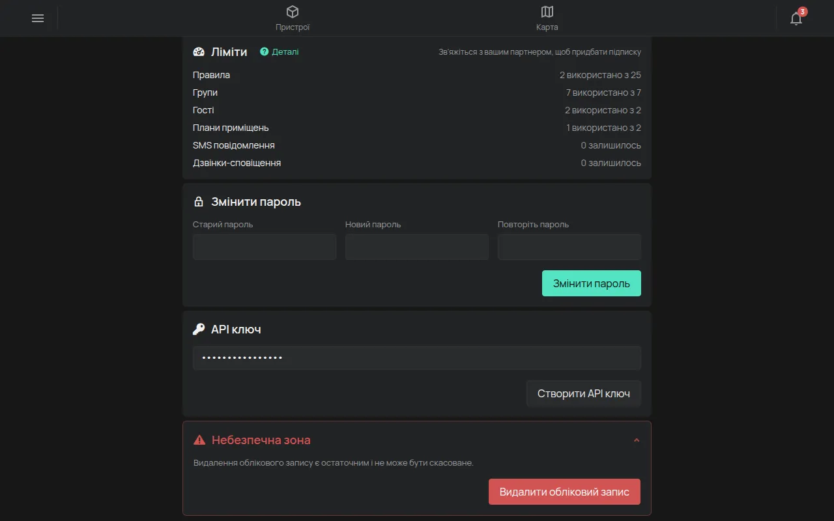Switch to the Карта tab
This screenshot has width=834, height=521.
point(547,18)
